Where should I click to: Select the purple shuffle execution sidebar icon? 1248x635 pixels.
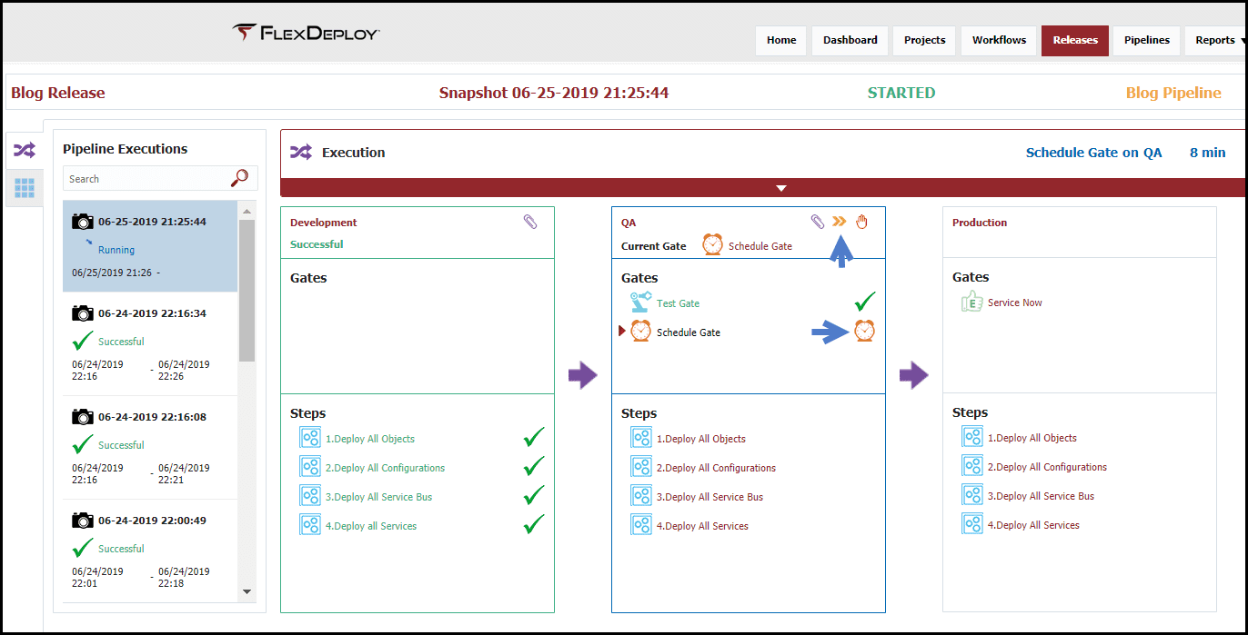(x=25, y=150)
